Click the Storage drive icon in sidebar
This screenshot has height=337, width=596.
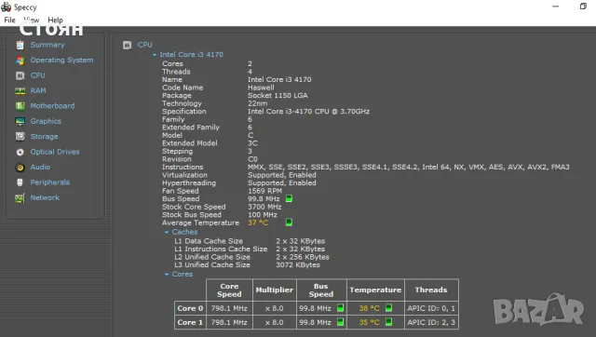point(20,137)
